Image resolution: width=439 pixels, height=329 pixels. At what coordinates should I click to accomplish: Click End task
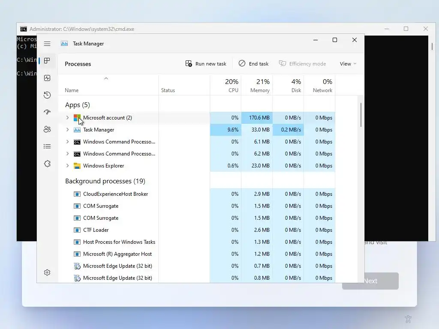(253, 64)
